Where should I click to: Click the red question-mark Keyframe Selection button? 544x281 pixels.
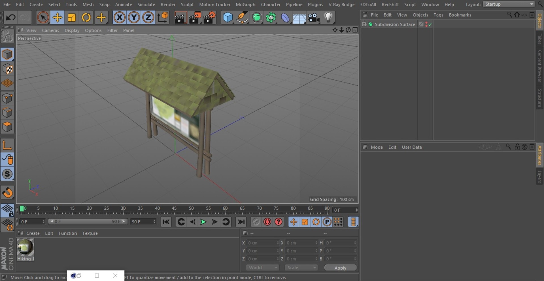(x=279, y=222)
